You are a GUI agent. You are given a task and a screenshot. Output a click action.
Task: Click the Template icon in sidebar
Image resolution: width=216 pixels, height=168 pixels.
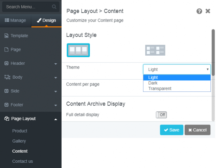tap(6, 35)
